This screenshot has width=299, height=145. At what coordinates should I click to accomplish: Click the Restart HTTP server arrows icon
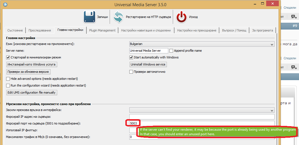pos(118,17)
